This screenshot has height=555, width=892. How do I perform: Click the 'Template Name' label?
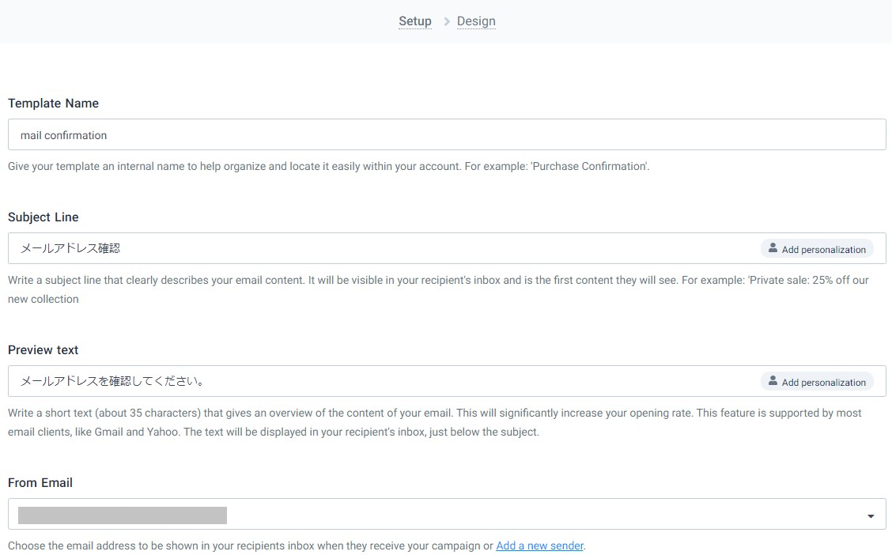tap(53, 104)
